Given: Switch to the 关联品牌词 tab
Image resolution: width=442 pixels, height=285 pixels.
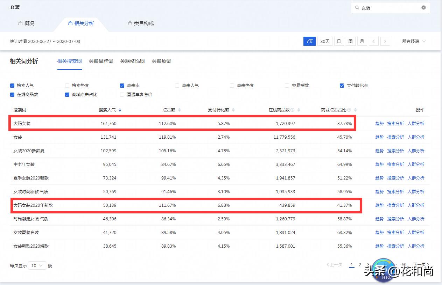Looking at the screenshot, I should tap(101, 61).
